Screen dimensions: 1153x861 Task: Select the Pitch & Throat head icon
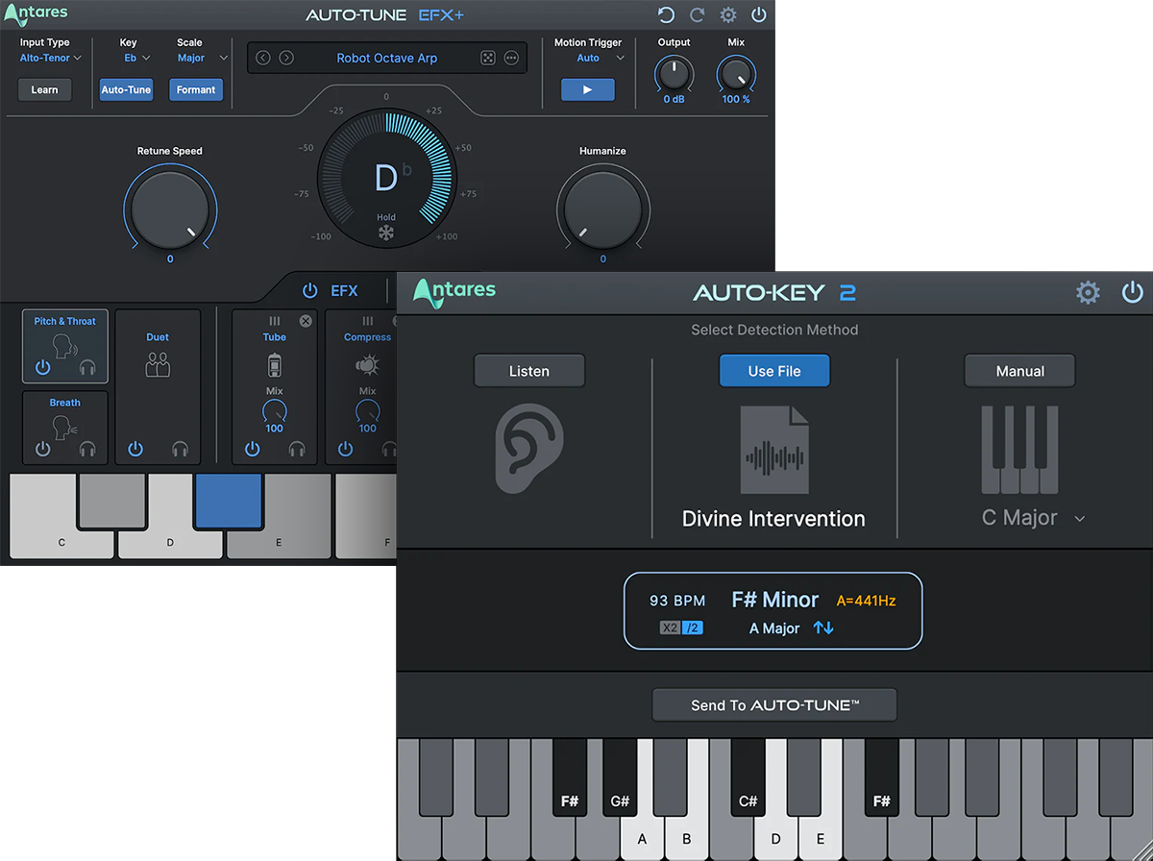pos(65,345)
